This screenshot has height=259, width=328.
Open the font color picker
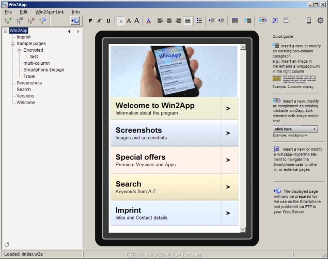click(x=148, y=21)
